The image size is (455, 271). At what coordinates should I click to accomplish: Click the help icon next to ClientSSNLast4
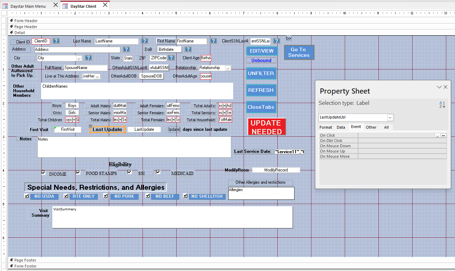coord(277,41)
